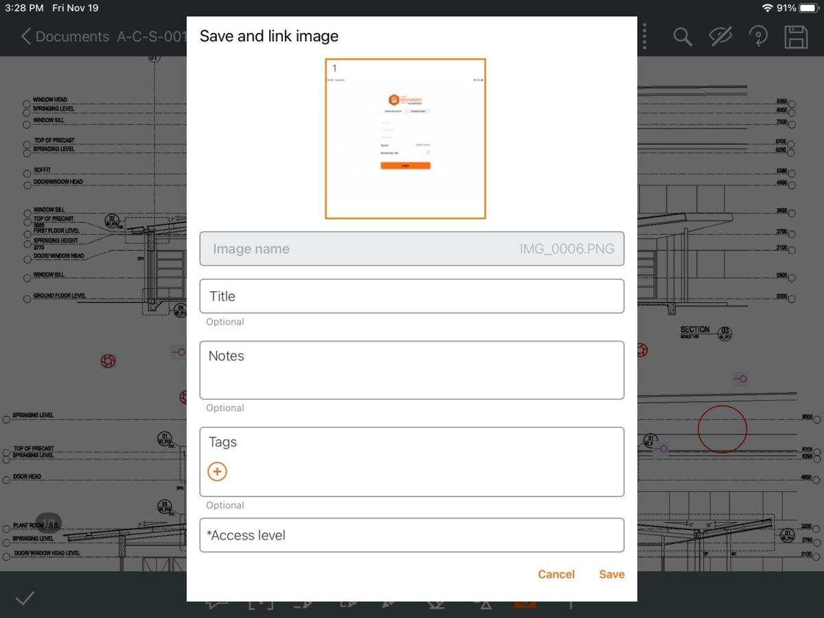Open search with the magnifier icon
Screen dimensions: 824x618
click(x=682, y=36)
